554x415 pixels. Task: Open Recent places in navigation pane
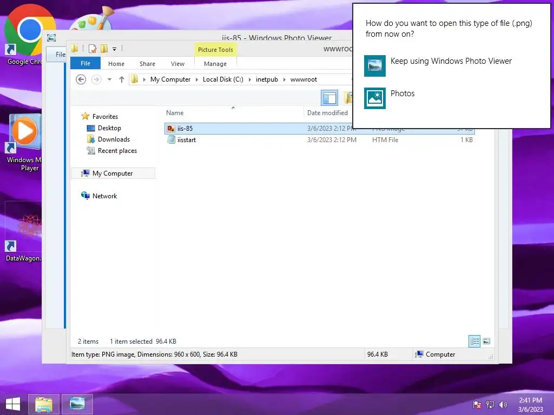pos(117,151)
